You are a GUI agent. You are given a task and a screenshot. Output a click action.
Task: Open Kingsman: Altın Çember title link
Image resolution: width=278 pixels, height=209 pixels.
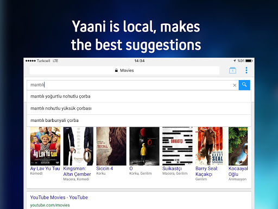pyautogui.click(x=77, y=171)
